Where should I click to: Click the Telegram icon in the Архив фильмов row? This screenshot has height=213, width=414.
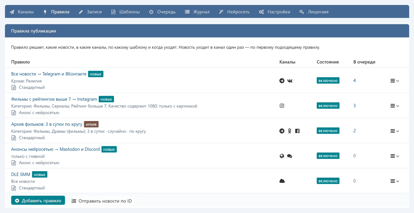tap(282, 131)
